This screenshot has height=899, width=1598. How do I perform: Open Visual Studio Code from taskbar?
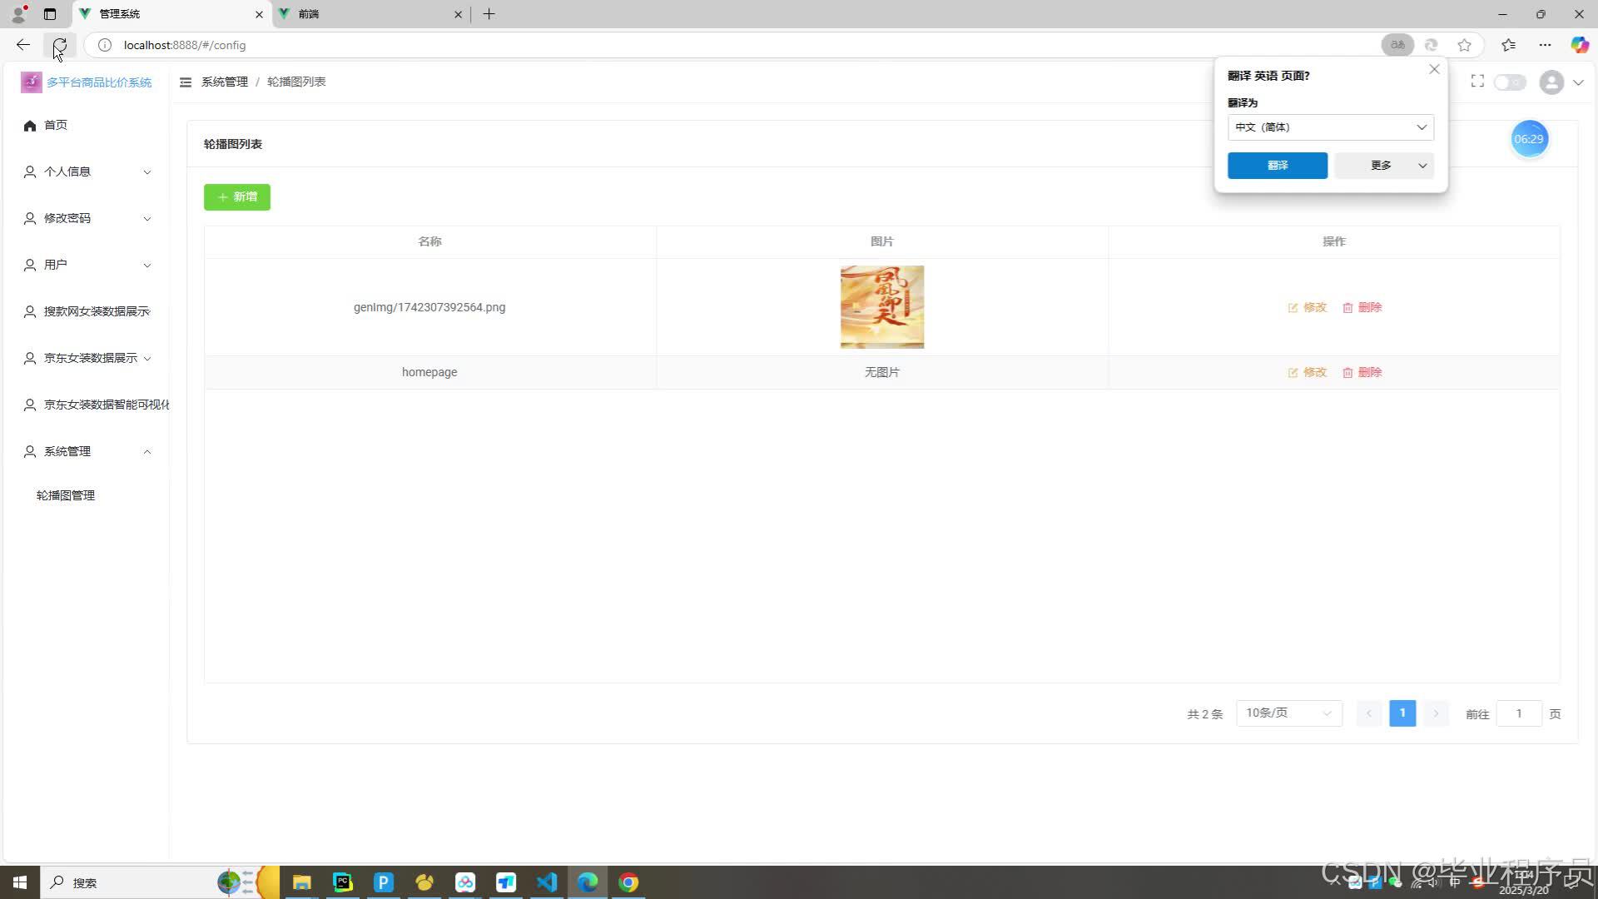(547, 882)
